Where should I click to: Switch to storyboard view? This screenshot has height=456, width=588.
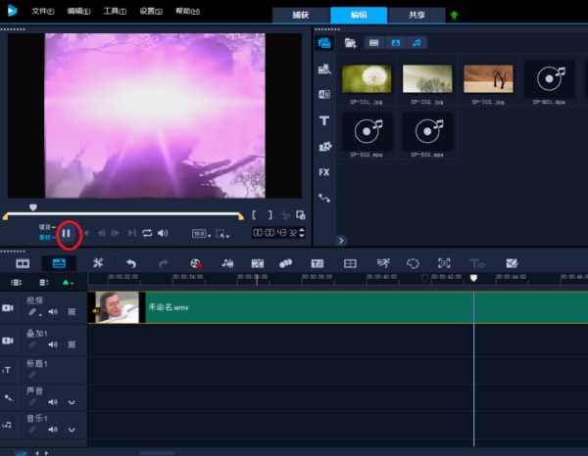(x=22, y=263)
